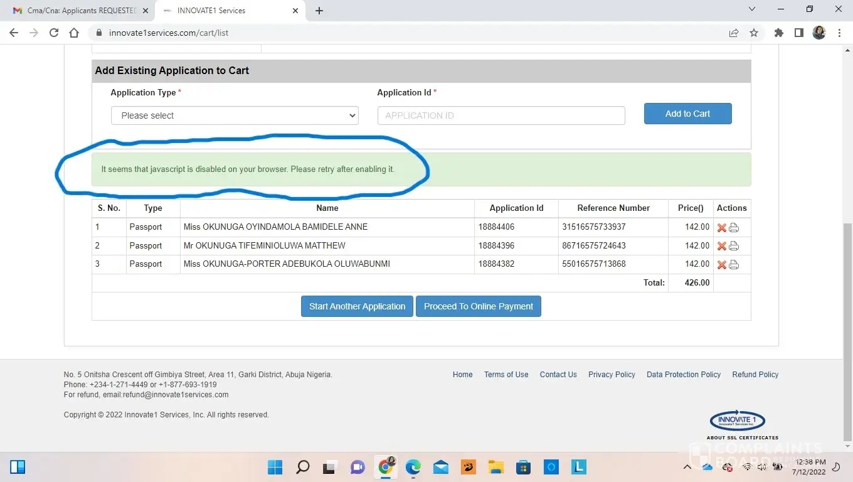Open the Refund Policy link
The width and height of the screenshot is (853, 482).
[755, 375]
